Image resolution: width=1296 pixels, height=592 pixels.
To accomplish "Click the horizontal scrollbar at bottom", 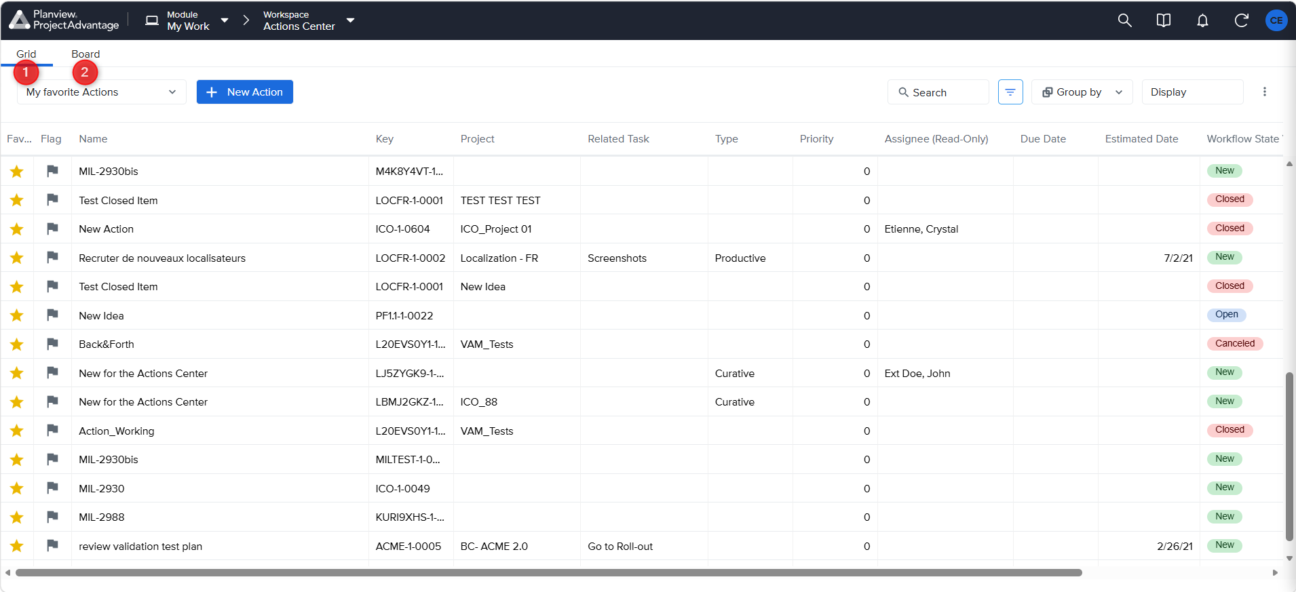I will point(548,573).
